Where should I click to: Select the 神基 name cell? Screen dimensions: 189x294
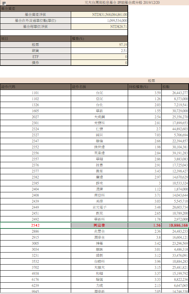point(99,243)
